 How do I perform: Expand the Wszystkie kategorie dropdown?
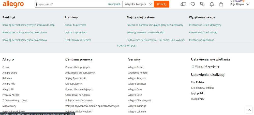pos(138,4)
